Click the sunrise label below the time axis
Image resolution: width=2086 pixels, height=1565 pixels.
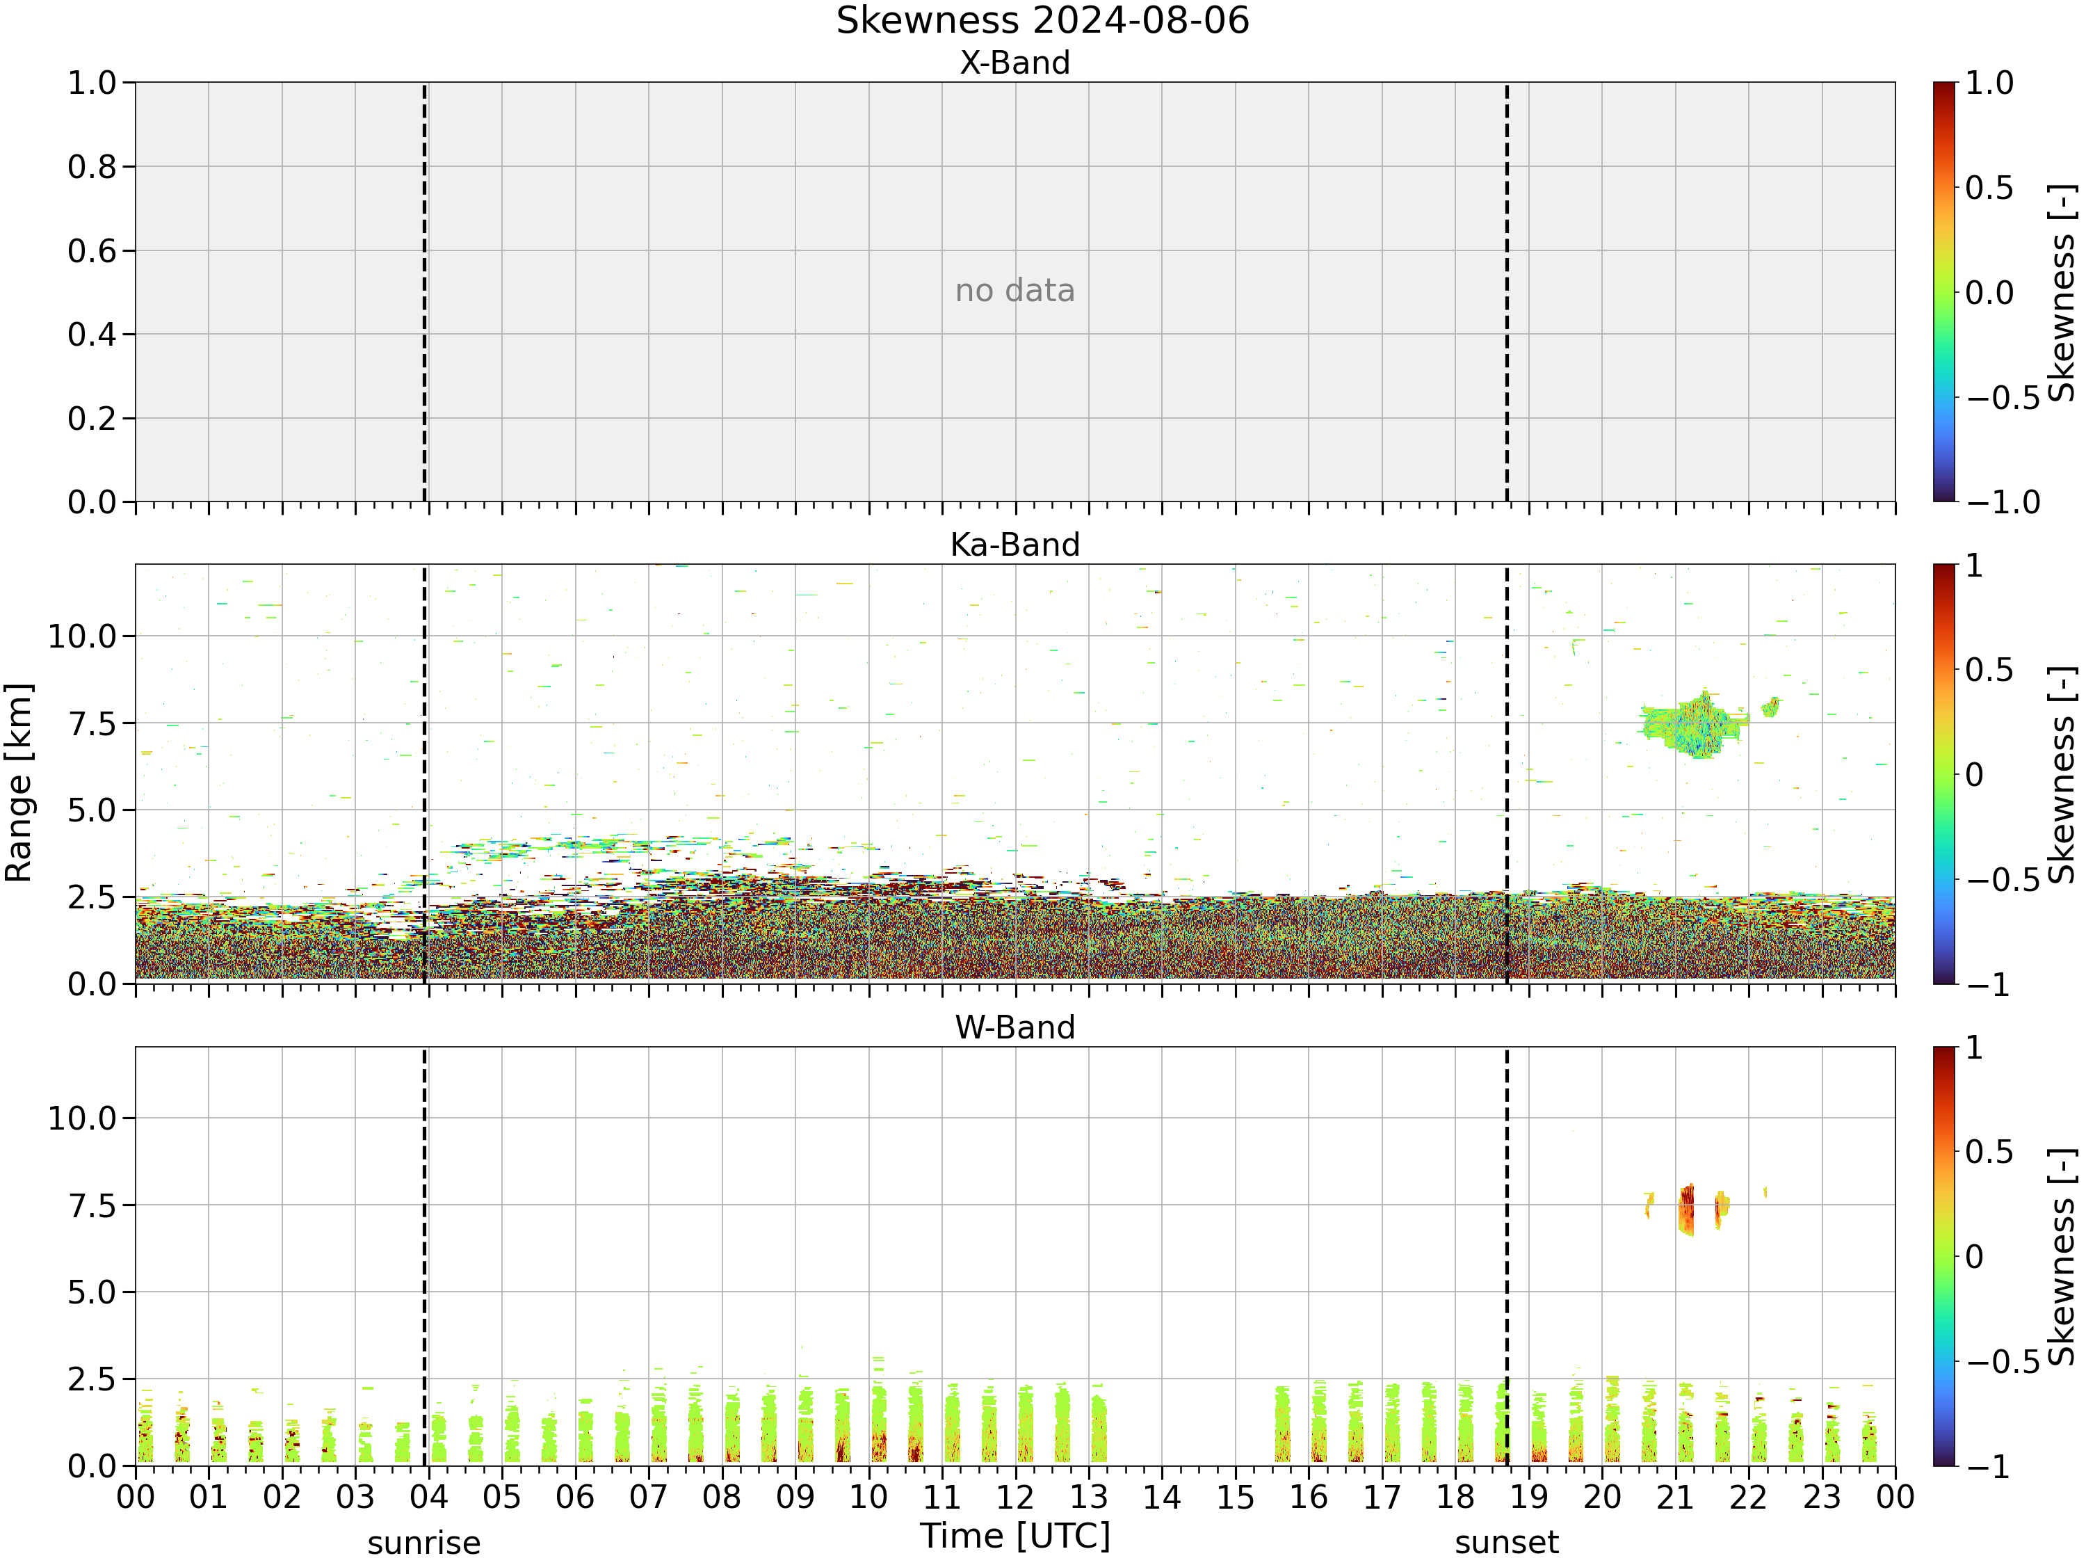point(424,1542)
